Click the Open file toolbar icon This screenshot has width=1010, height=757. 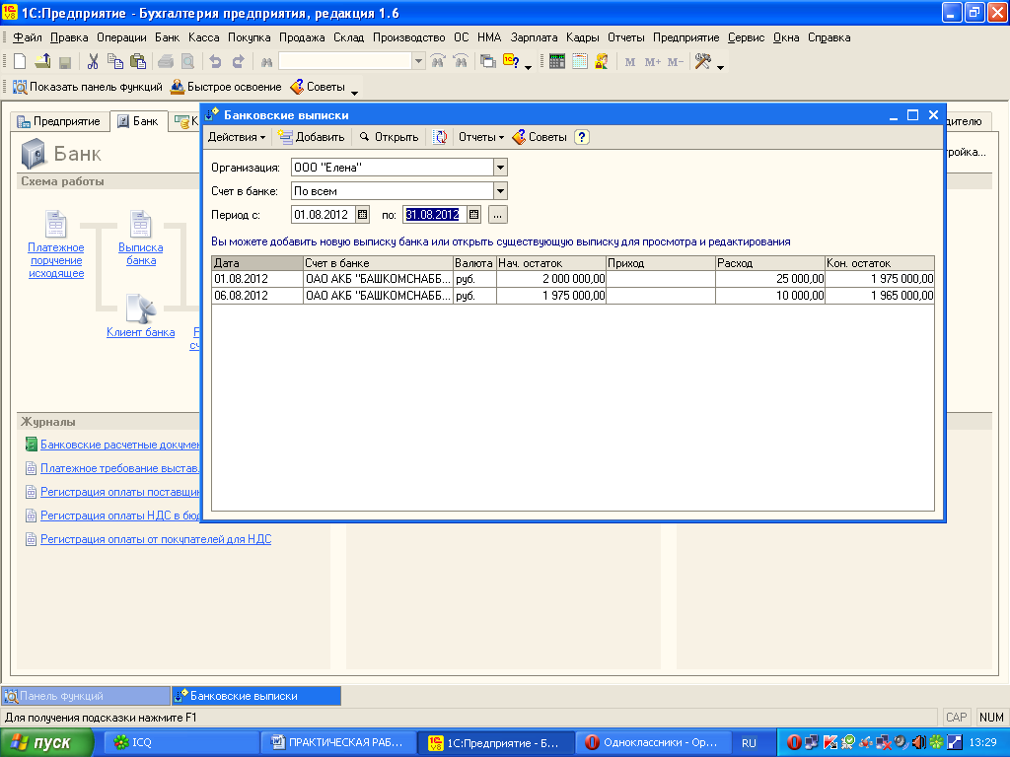pyautogui.click(x=42, y=62)
